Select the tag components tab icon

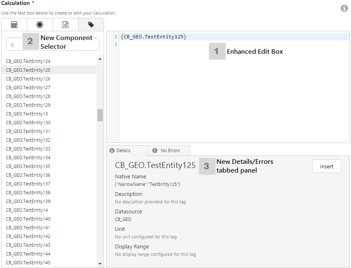point(91,25)
